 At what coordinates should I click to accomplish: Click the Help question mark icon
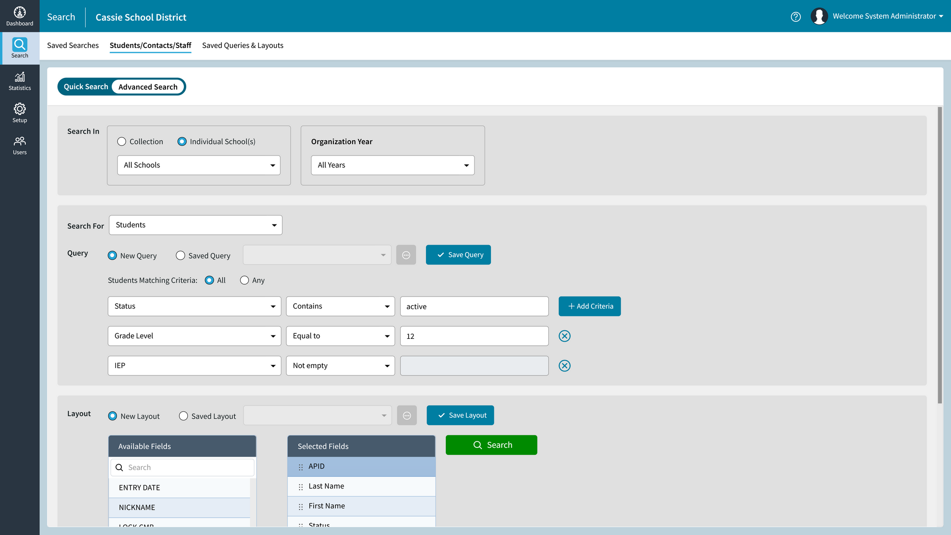(796, 16)
